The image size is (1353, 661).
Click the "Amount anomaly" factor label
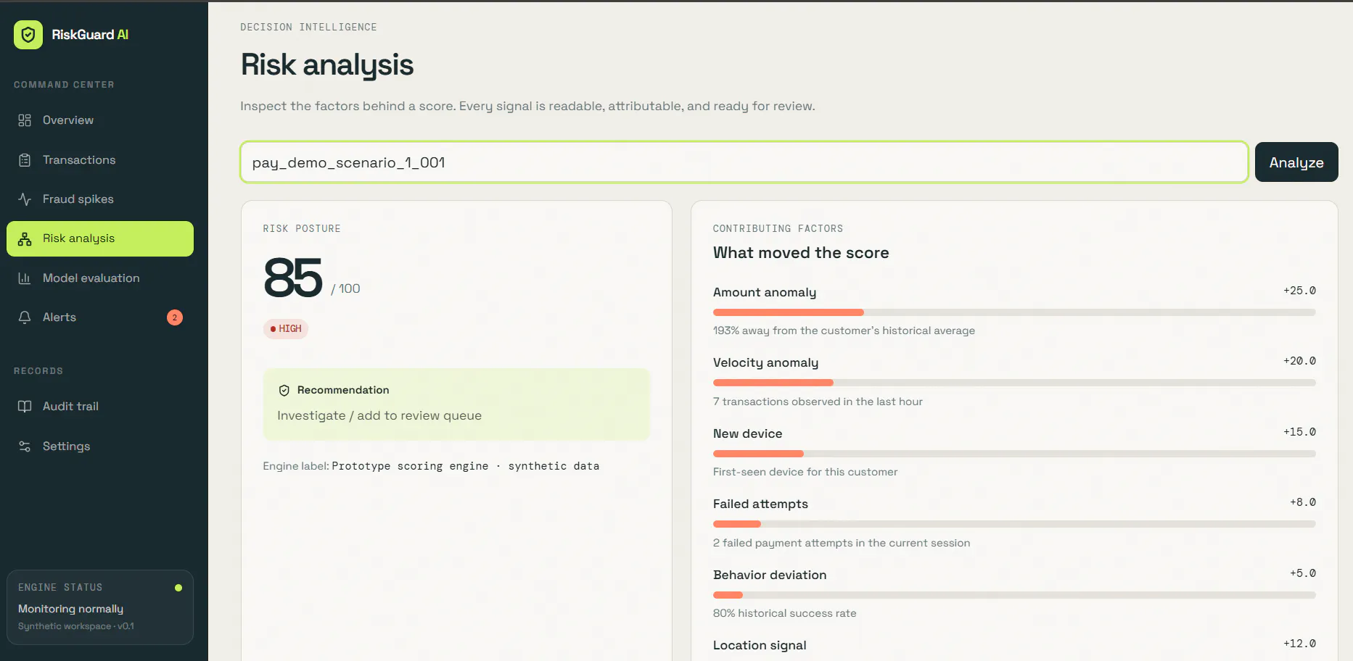pos(765,292)
